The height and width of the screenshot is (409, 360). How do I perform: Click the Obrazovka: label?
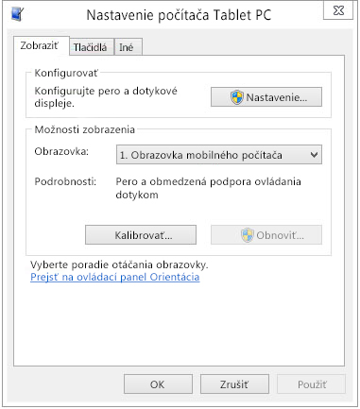[x=61, y=151]
